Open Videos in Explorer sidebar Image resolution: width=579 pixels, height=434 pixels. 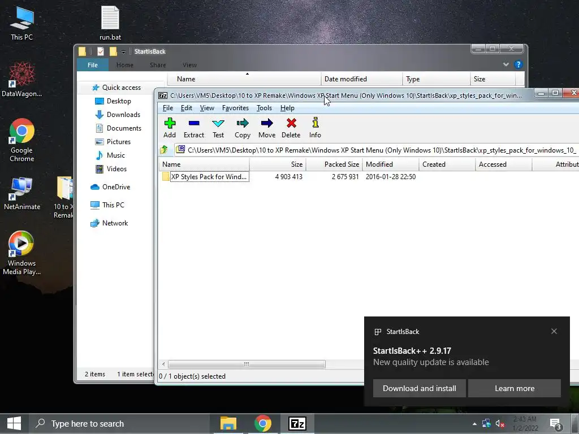pos(111,169)
